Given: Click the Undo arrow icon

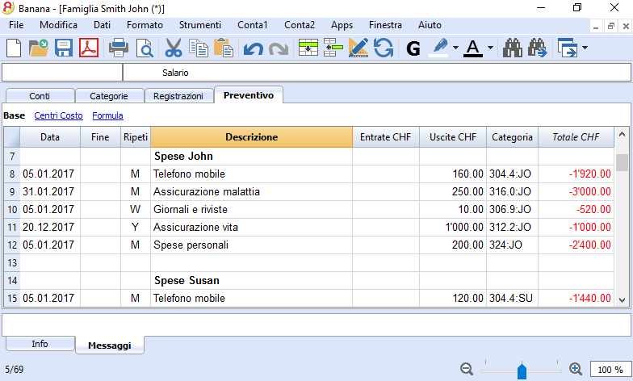Looking at the screenshot, I should pos(254,48).
